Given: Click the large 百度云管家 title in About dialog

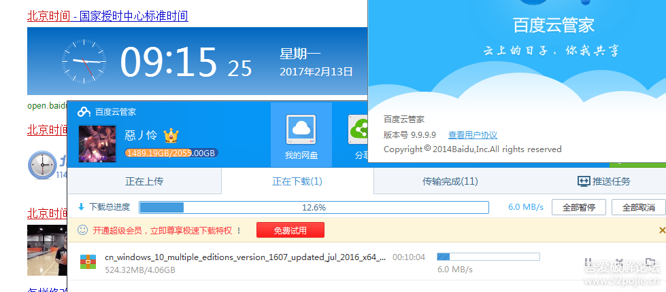Looking at the screenshot, I should pyautogui.click(x=554, y=25).
